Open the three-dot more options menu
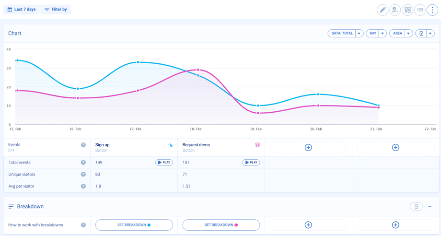441x236 pixels. point(432,10)
